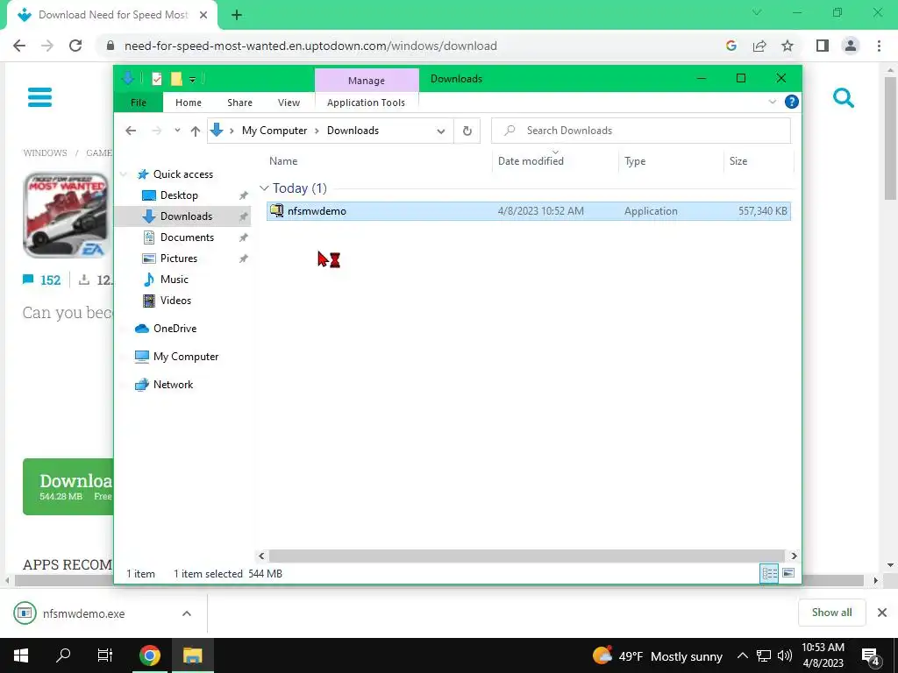Screen dimensions: 898x673
Task: Open recent locations dropdown in Explorer
Action: 177,131
